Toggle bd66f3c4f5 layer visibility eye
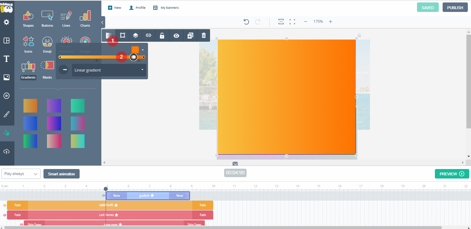Viewport: 471px width, 229px height. (5, 206)
